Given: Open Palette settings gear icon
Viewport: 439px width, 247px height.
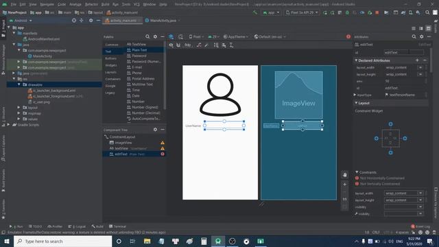Looking at the screenshot, I should 155,36.
